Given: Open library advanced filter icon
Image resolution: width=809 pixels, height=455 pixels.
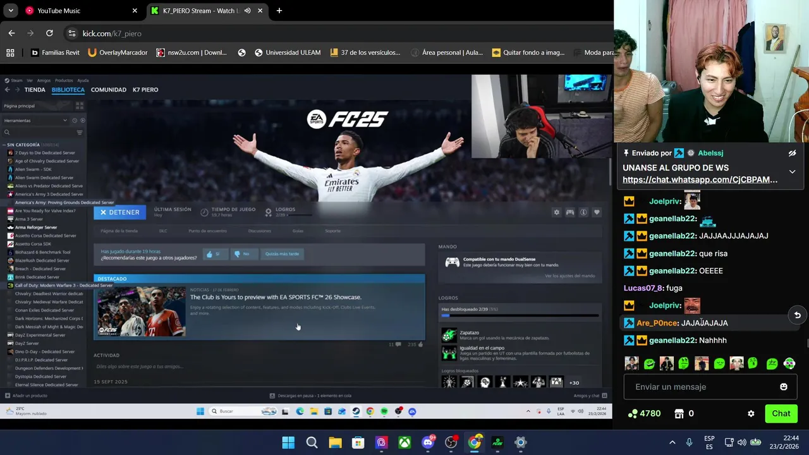Looking at the screenshot, I should (80, 133).
